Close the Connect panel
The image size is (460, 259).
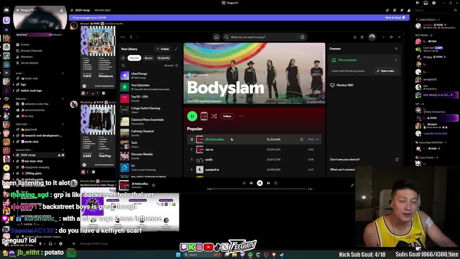pos(396,49)
